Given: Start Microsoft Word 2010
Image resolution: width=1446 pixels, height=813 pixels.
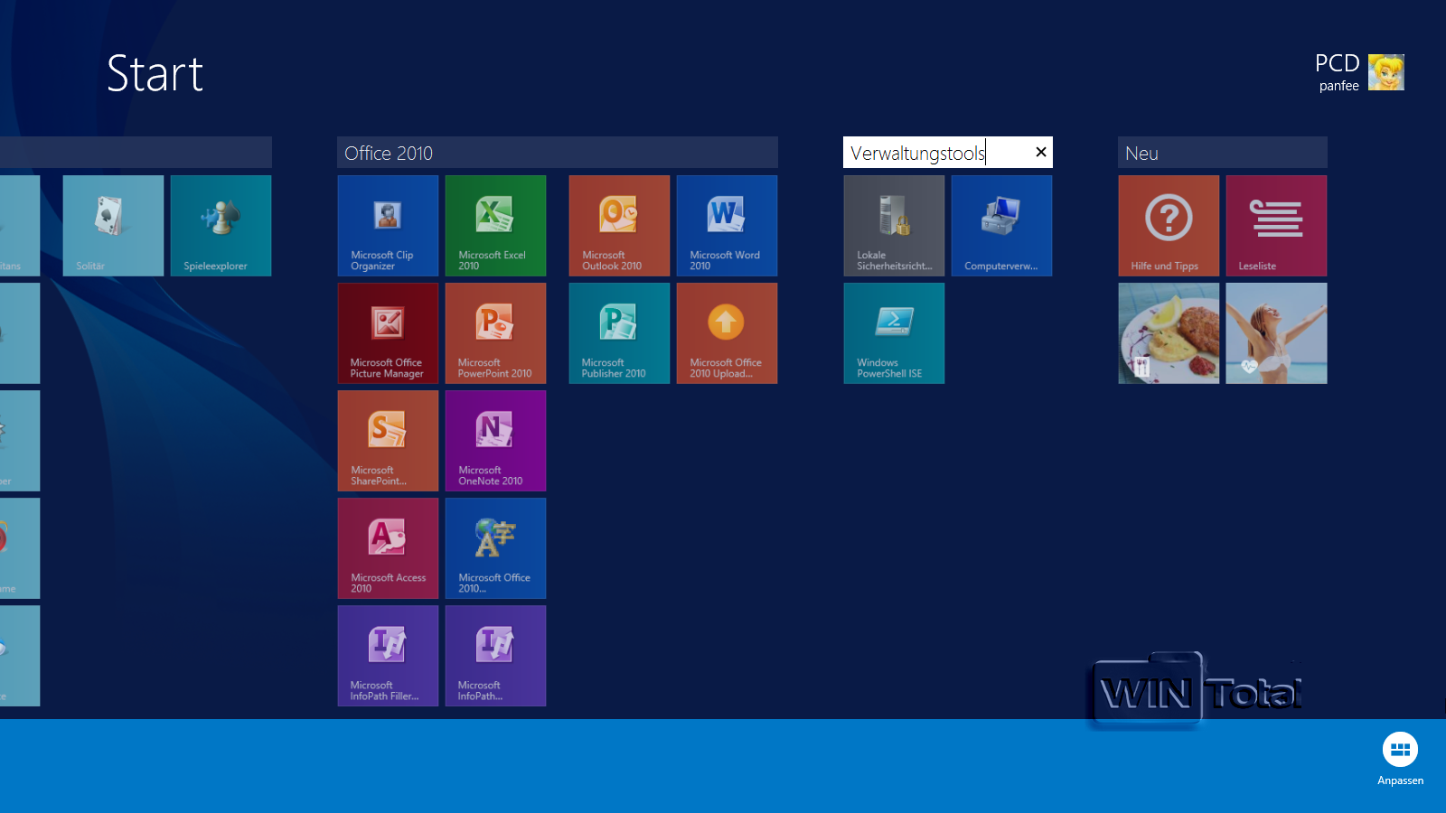Looking at the screenshot, I should point(727,226).
